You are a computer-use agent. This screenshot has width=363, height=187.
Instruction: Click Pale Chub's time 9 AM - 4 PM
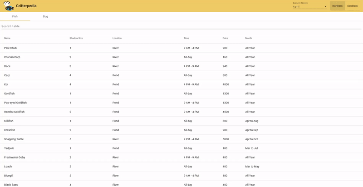click(191, 48)
